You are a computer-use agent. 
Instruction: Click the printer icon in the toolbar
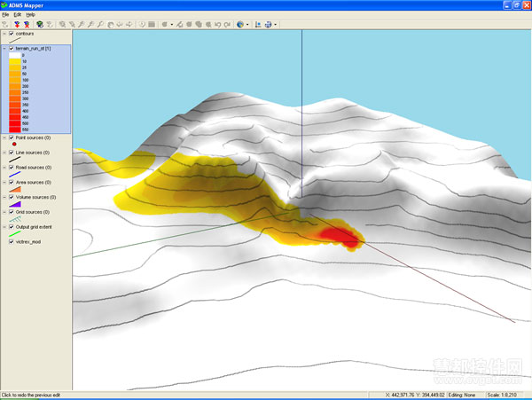(268, 25)
